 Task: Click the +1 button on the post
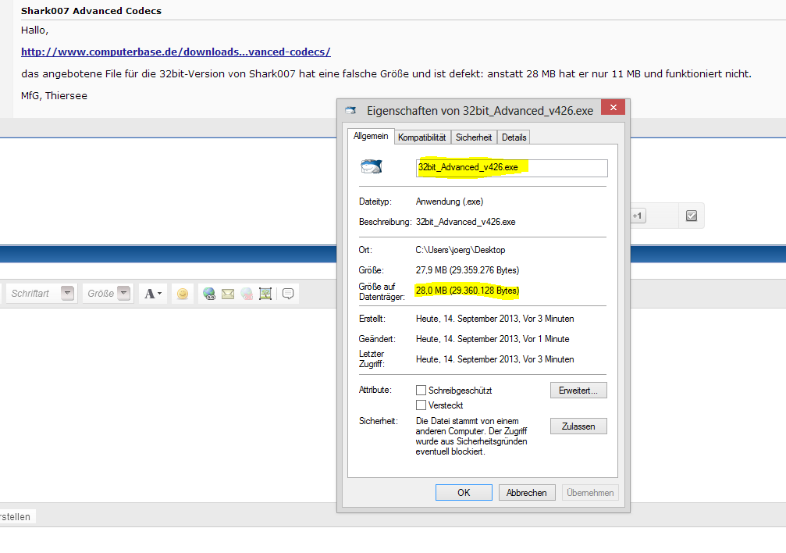coord(637,216)
